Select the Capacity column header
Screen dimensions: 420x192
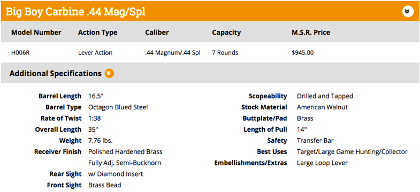226,33
